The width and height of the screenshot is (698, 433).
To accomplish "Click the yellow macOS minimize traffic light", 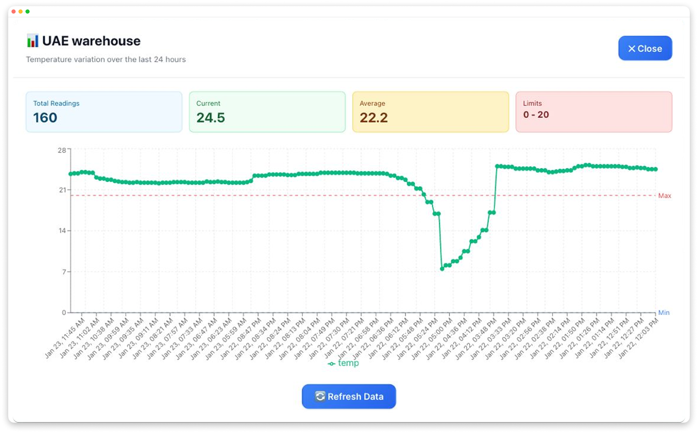I will [x=20, y=12].
